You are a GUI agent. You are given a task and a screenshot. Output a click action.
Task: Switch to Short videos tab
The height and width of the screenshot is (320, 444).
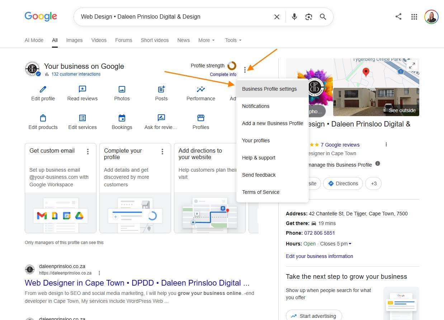[x=155, y=40]
